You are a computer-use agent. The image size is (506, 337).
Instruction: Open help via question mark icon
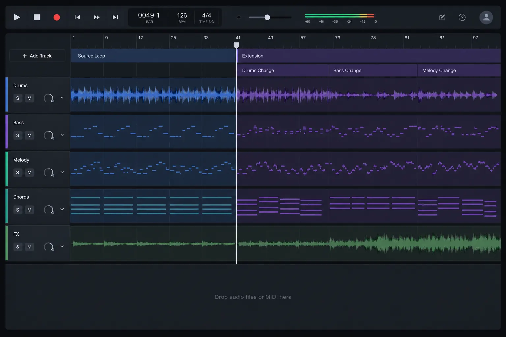click(462, 17)
